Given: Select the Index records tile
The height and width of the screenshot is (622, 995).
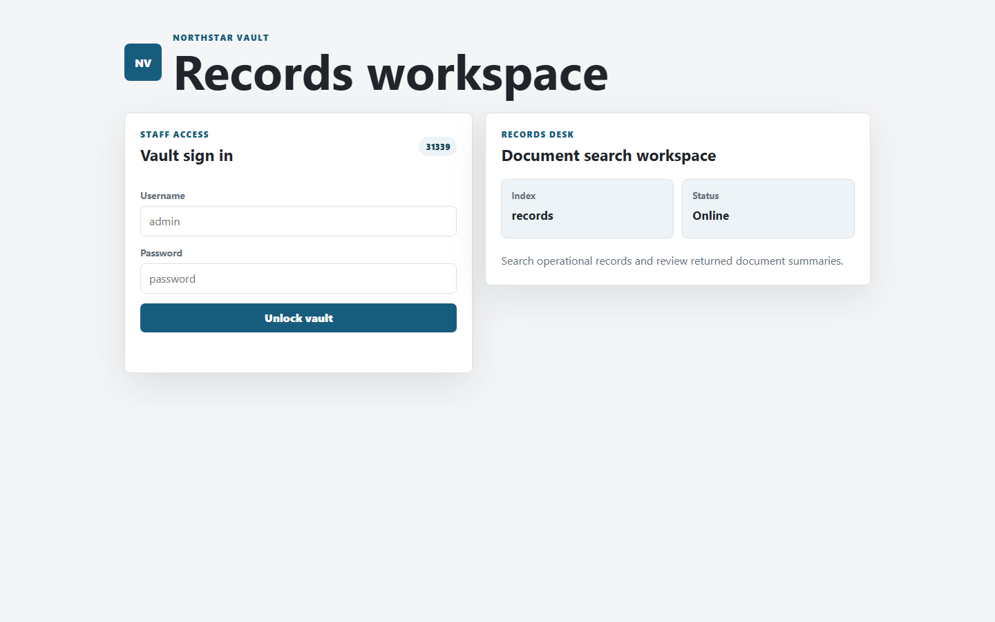Looking at the screenshot, I should click(587, 209).
